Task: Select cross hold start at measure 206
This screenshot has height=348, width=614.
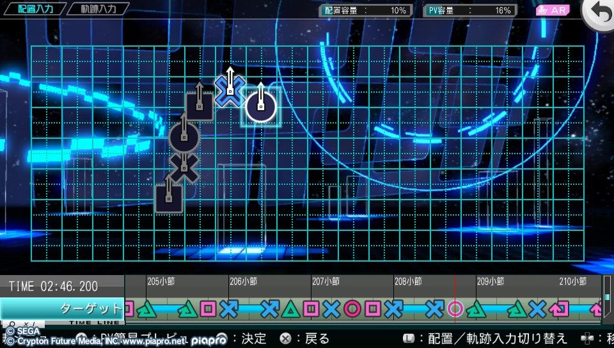Action: coord(229,309)
